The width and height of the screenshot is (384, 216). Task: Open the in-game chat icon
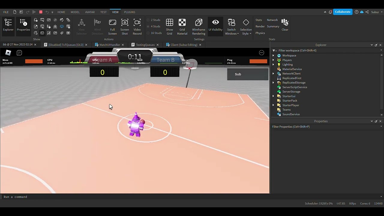coord(19,53)
